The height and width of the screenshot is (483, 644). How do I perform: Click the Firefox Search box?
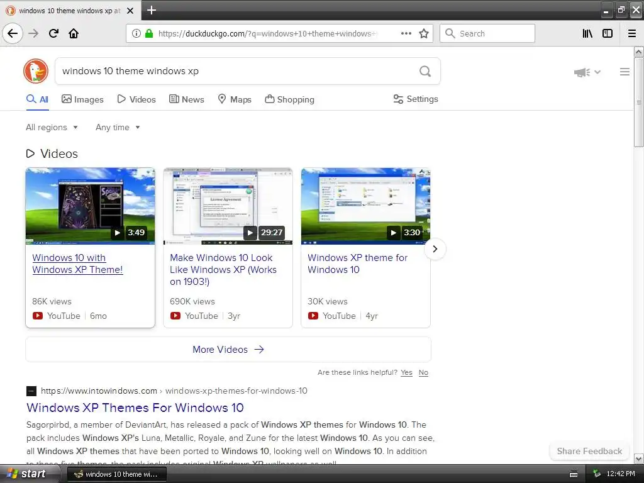(487, 33)
